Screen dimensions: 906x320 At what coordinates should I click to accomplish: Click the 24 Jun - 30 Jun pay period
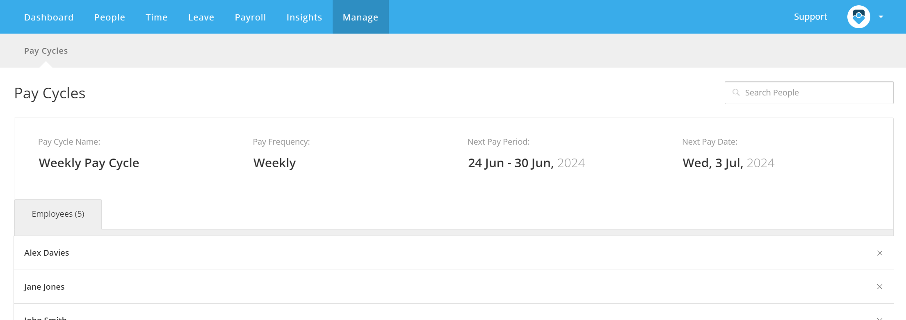526,163
